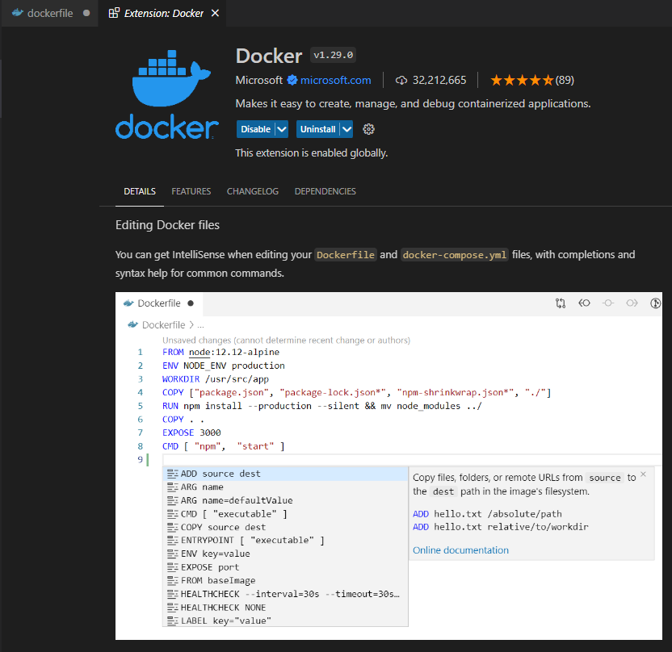Click the Dockerfile code tag in description
Screen dimensions: 672x652
pyautogui.click(x=346, y=255)
